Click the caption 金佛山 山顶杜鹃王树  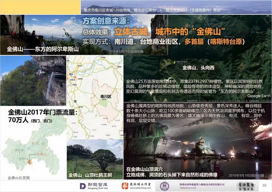(x=90, y=175)
